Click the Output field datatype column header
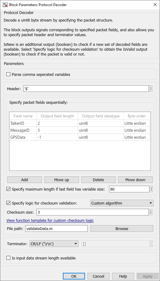The width and height of the screenshot is (160, 281). [100, 116]
